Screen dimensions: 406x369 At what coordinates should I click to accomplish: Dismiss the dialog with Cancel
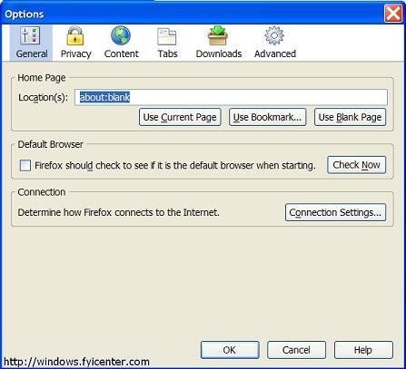[296, 350]
